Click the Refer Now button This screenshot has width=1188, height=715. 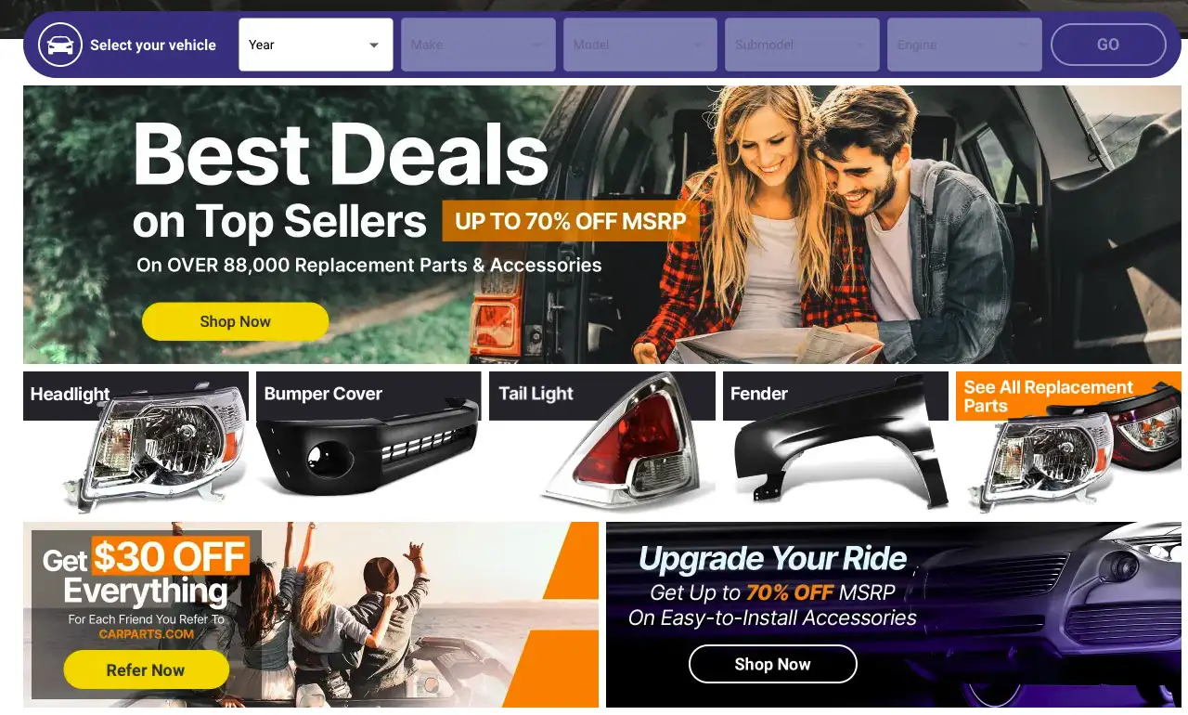click(146, 669)
